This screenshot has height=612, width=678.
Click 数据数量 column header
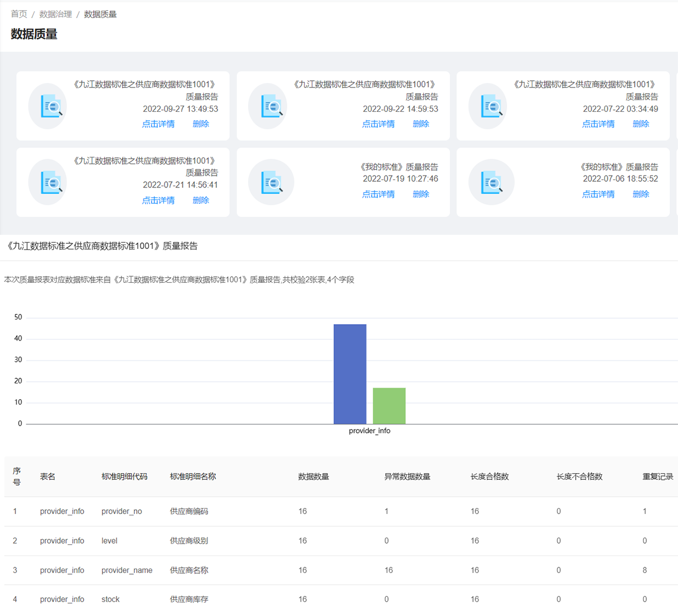coord(314,477)
